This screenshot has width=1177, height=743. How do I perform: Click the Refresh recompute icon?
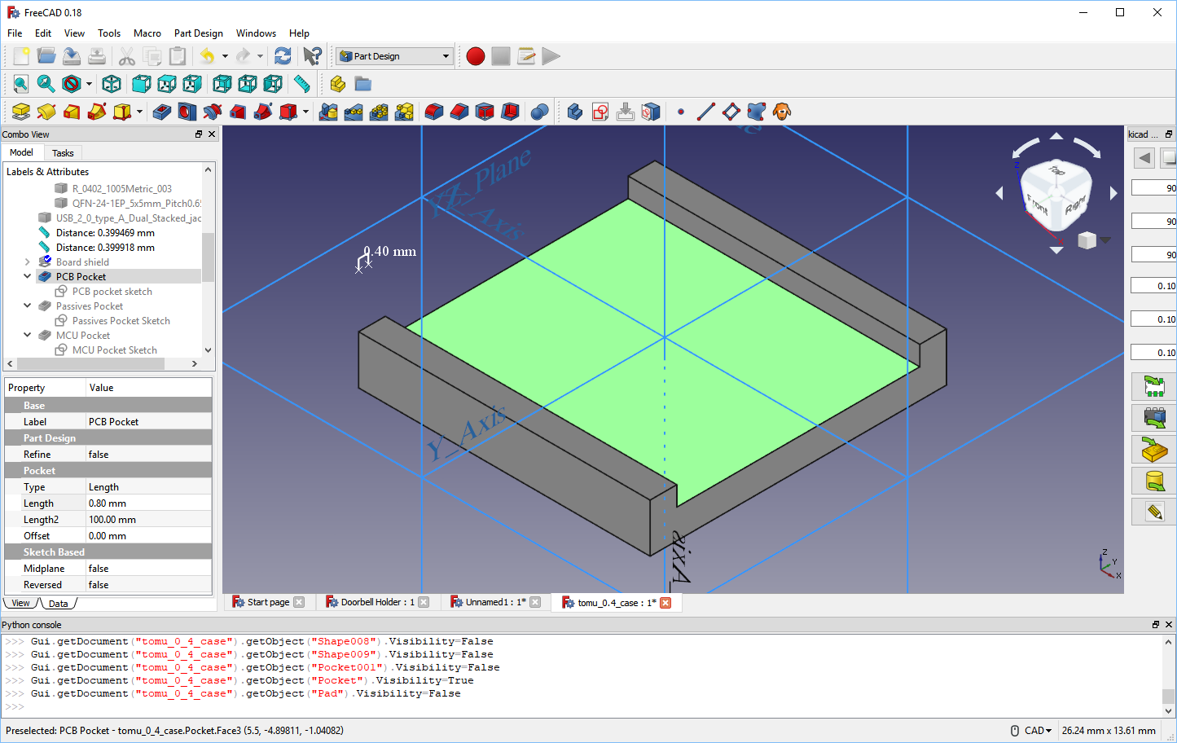pos(283,56)
